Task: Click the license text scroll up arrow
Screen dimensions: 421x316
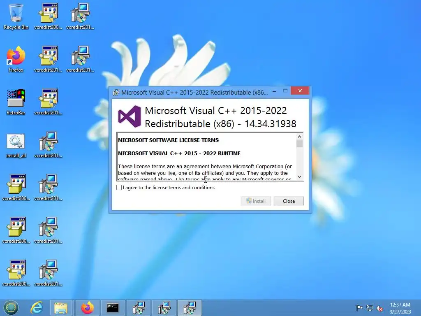Action: pos(299,137)
